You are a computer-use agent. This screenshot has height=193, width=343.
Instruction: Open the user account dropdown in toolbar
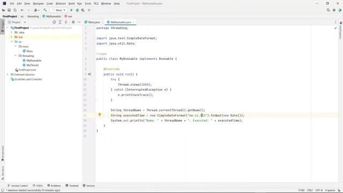point(36,10)
